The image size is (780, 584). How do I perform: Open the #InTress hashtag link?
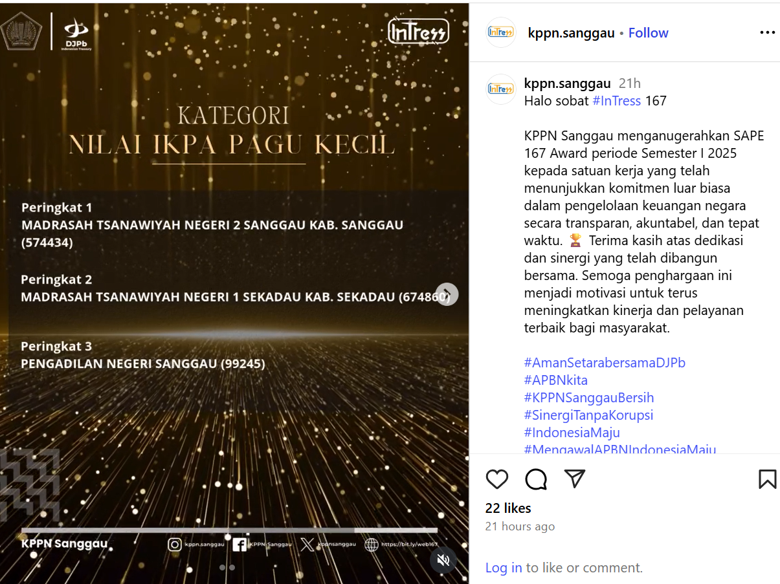click(616, 101)
